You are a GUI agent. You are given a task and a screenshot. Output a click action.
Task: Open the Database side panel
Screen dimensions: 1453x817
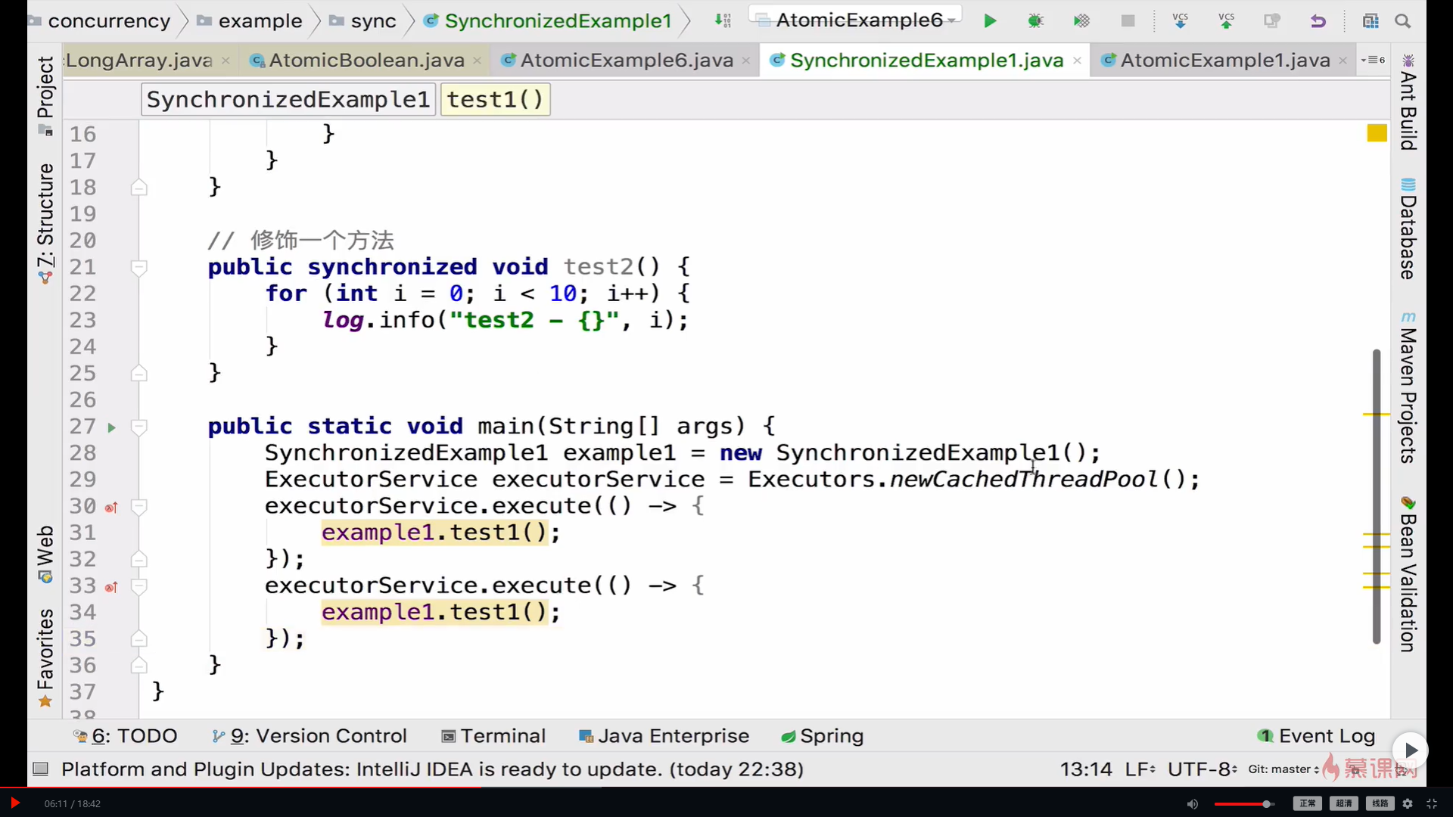[1408, 228]
